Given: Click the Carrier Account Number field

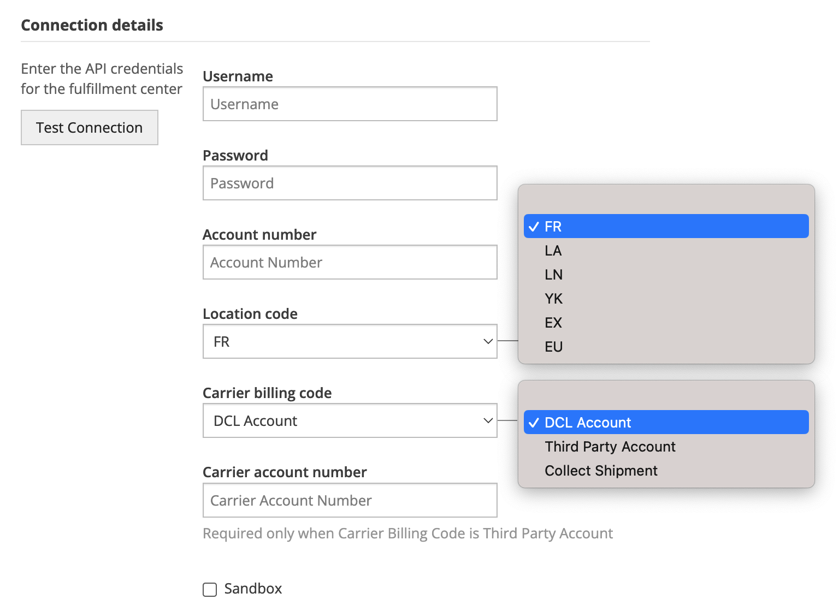Looking at the screenshot, I should (x=350, y=500).
